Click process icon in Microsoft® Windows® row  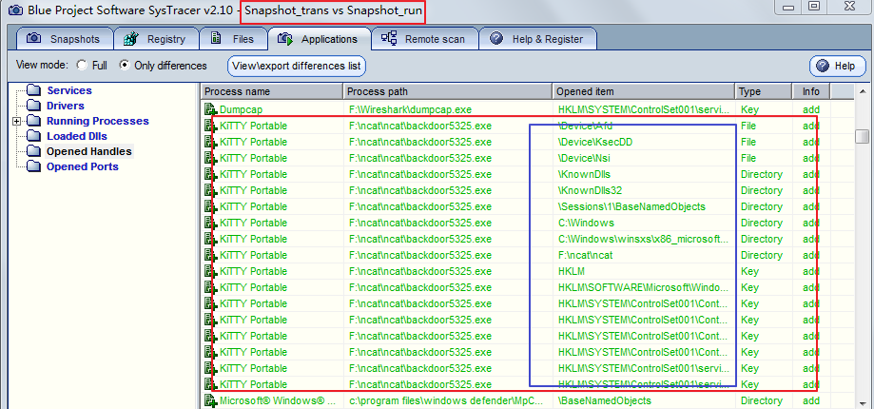point(211,400)
